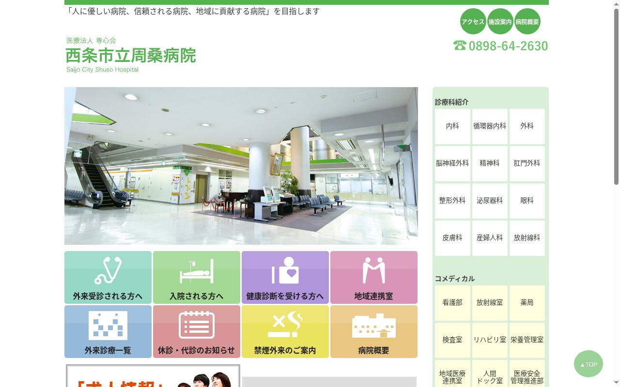
Task: Click the 休診・代診のお知らせ label text
Action: click(197, 350)
